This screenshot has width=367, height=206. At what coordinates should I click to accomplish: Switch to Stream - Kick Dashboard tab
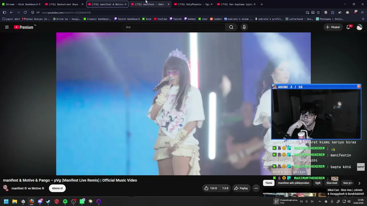22,4
